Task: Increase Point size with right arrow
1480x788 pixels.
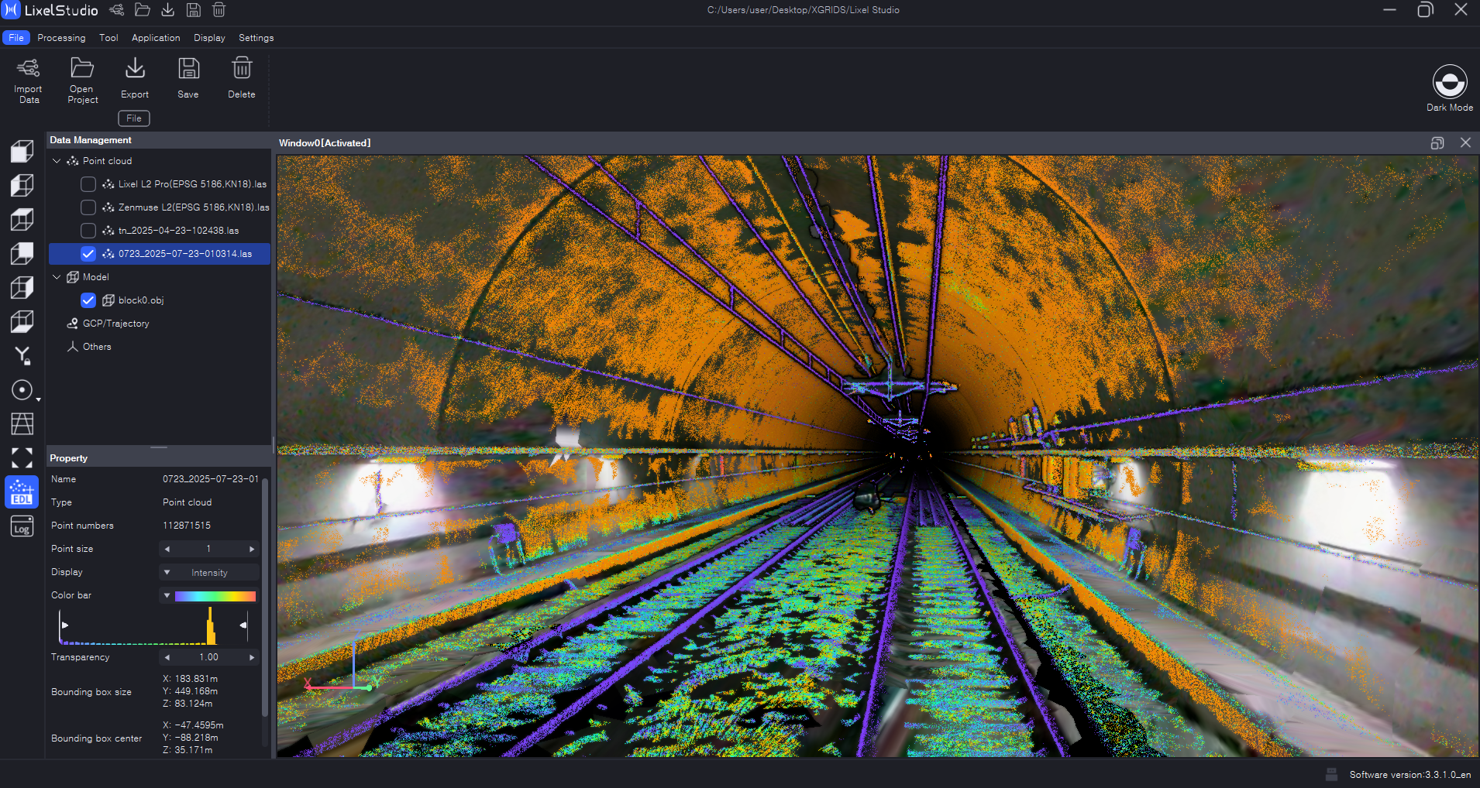Action: pos(251,550)
